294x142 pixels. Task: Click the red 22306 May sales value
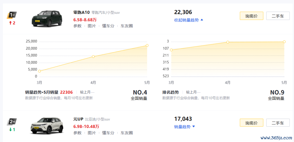tap(66, 92)
